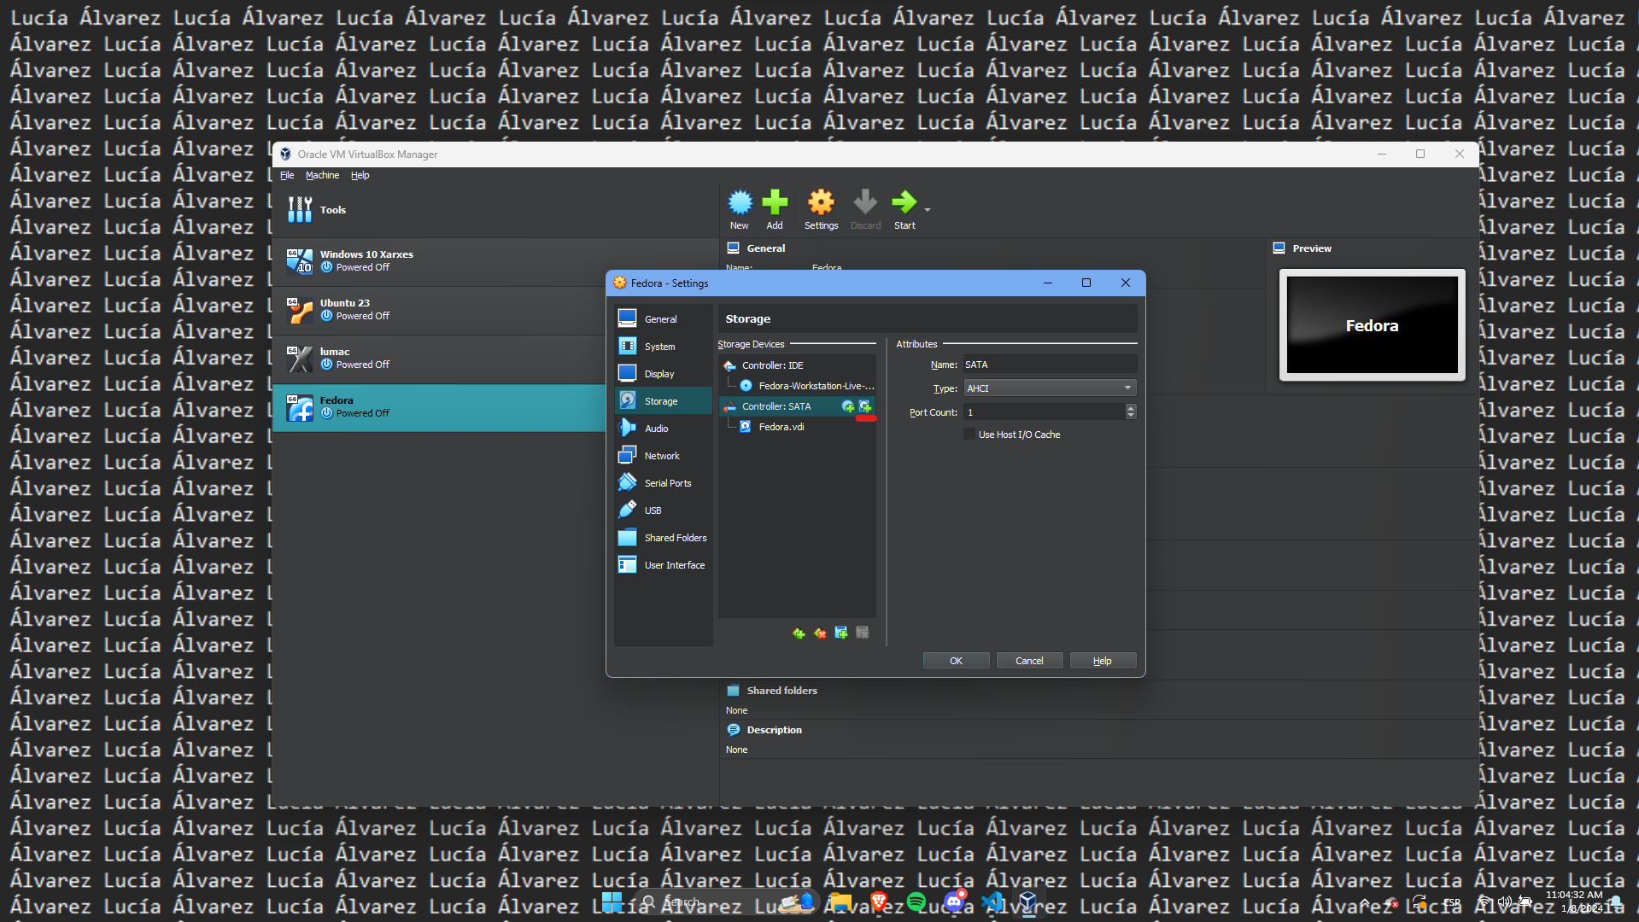The height and width of the screenshot is (922, 1639).
Task: Add a new storage controller
Action: (799, 633)
